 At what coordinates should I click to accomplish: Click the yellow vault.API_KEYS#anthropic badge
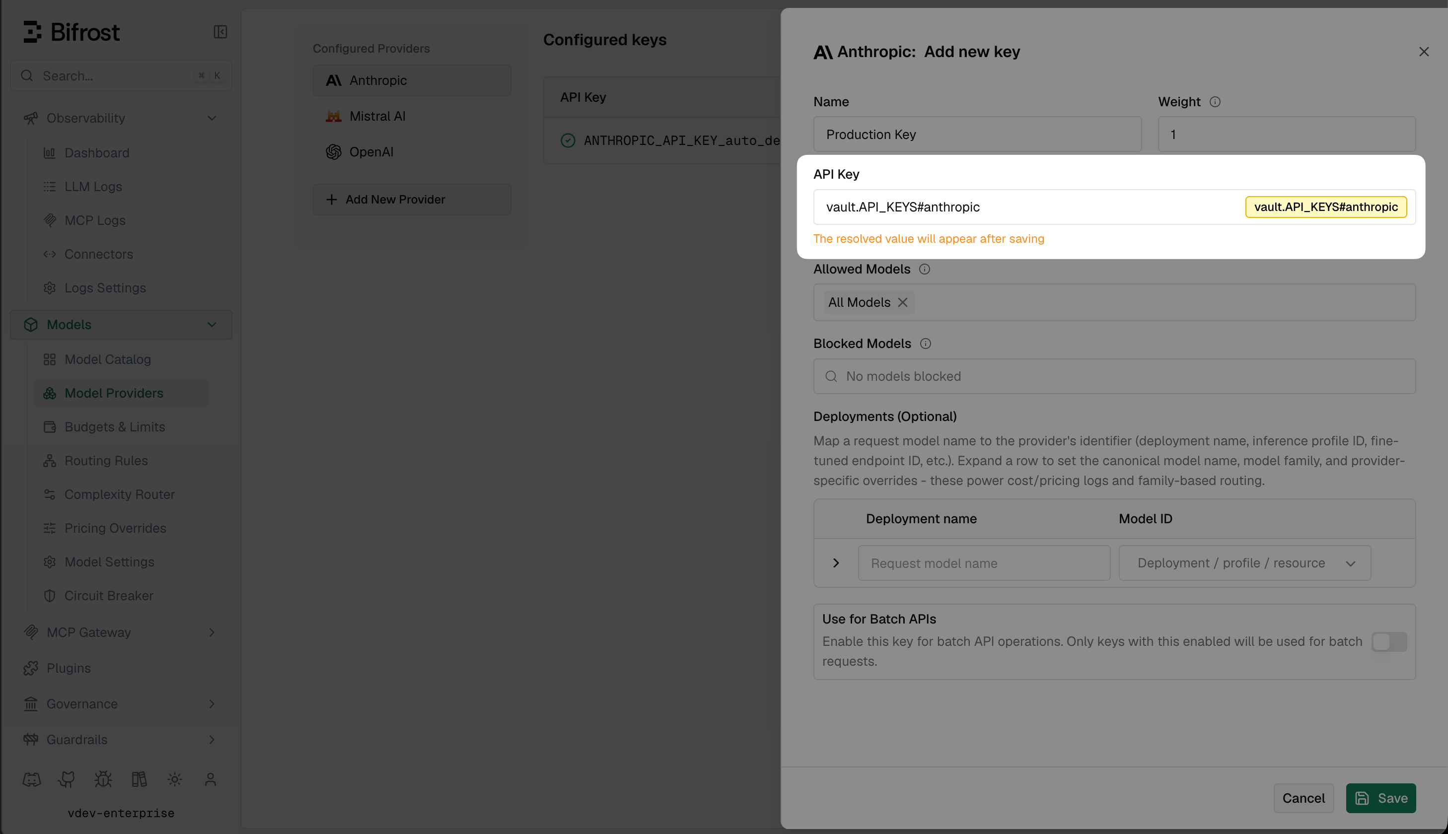point(1326,207)
